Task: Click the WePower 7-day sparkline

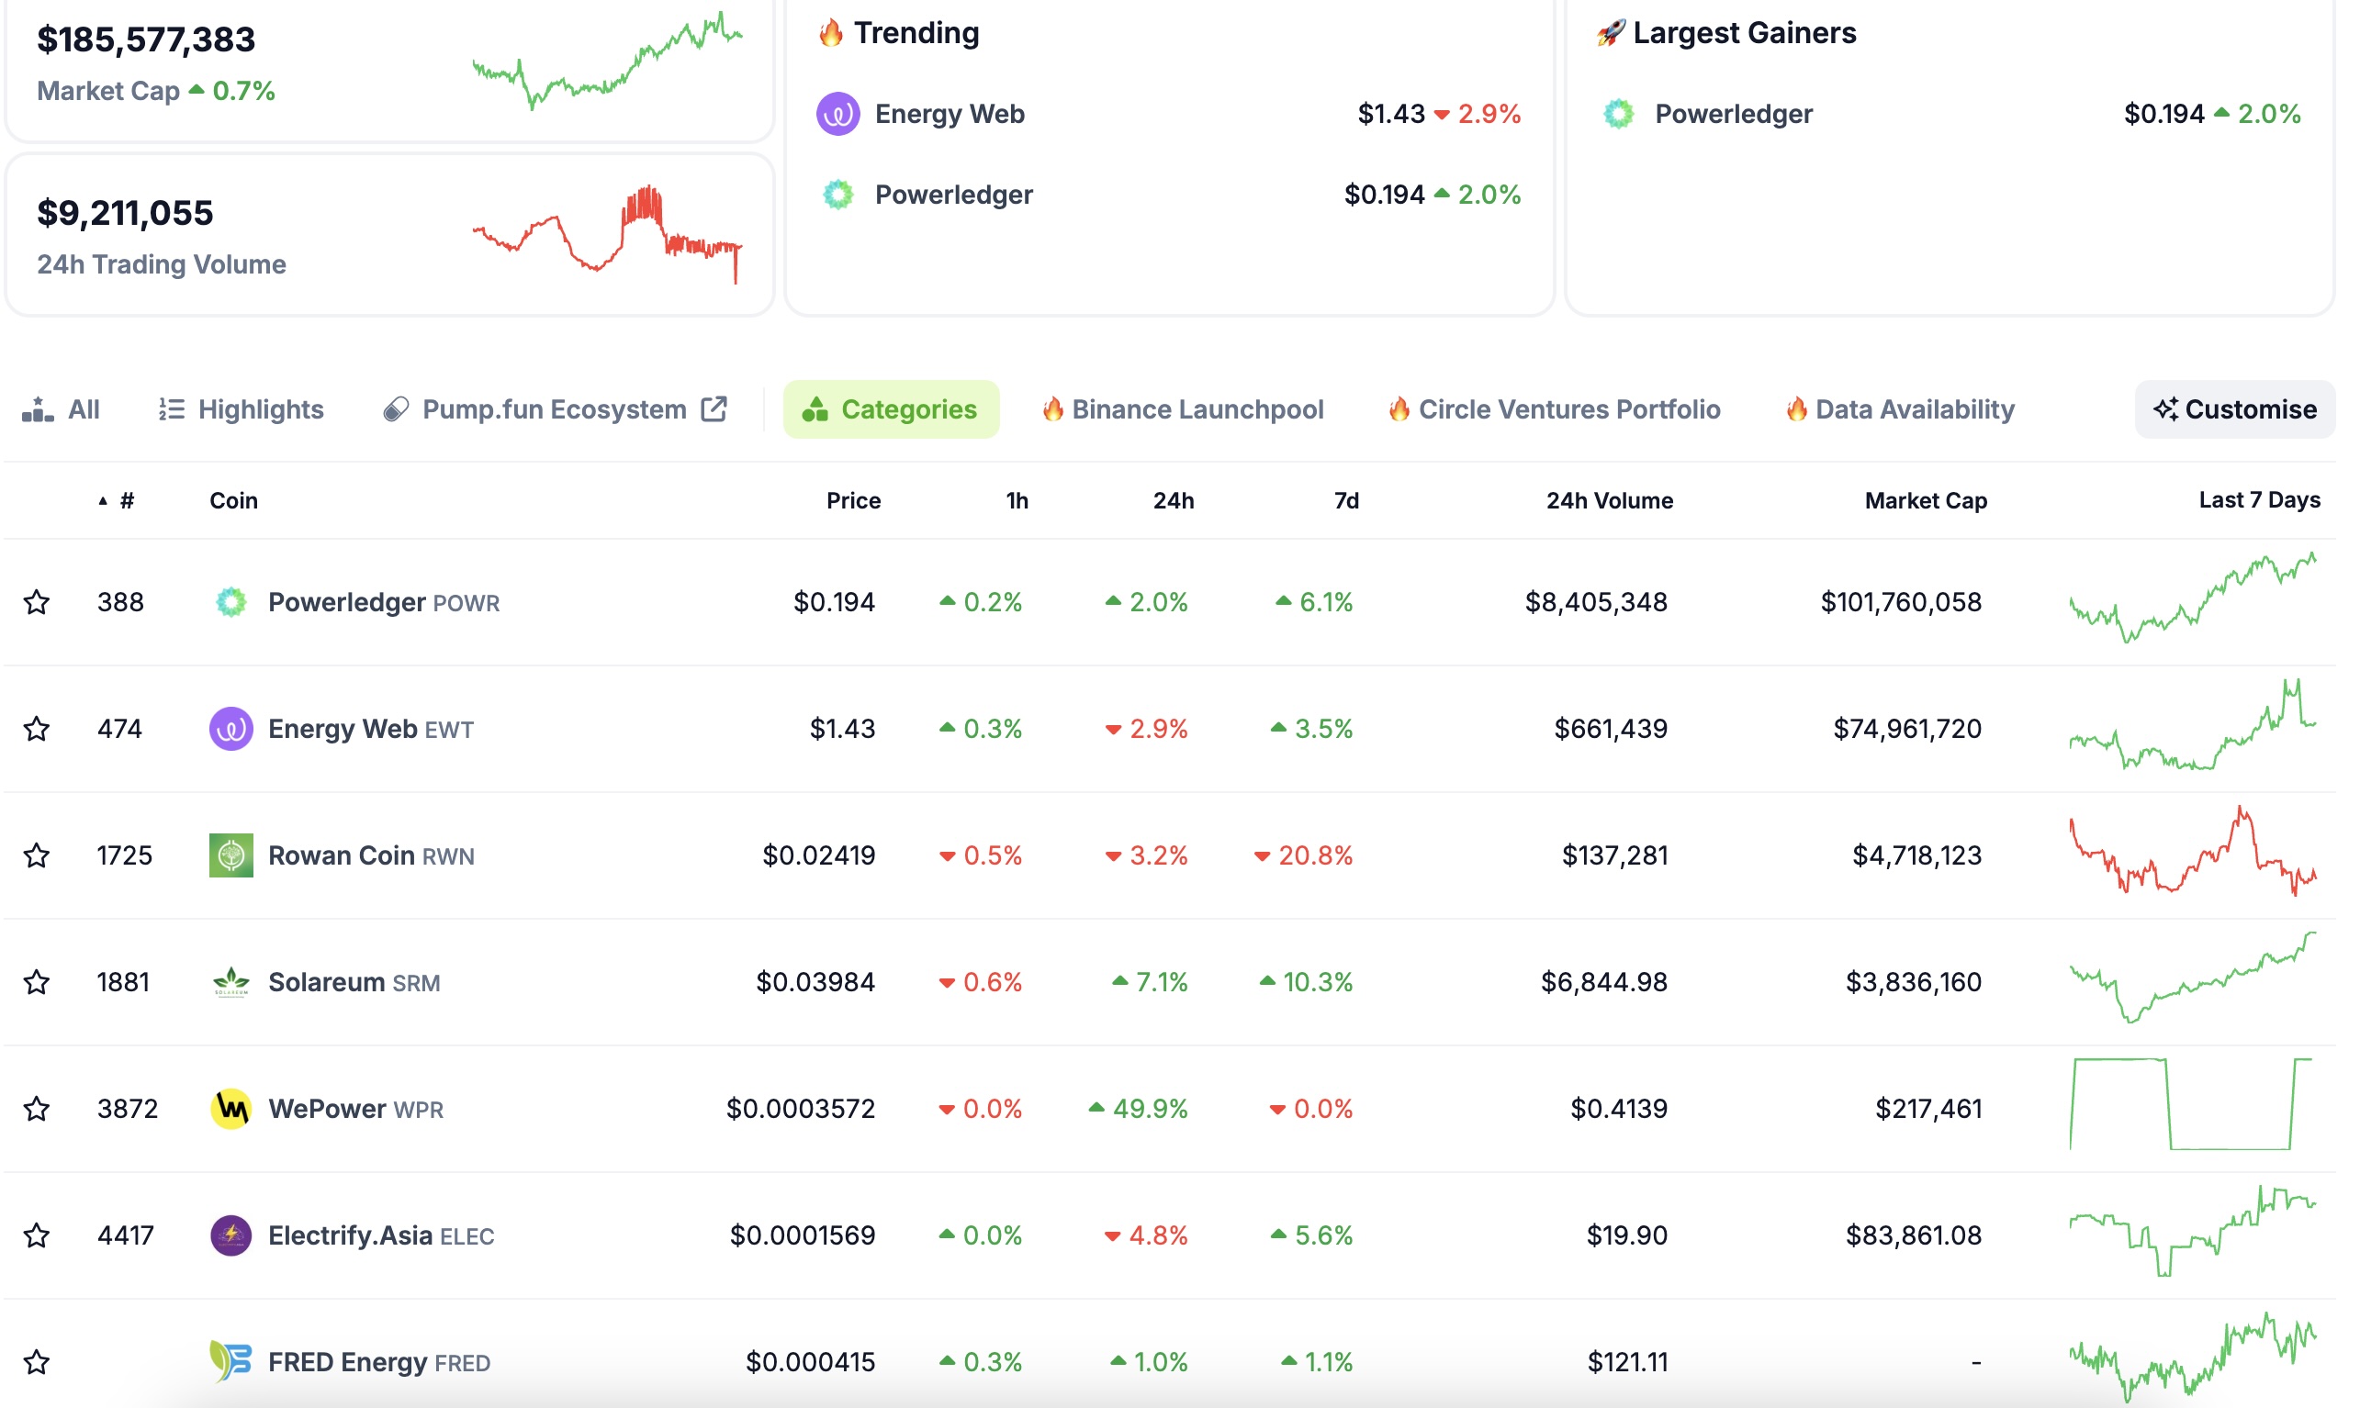Action: pos(2191,1104)
